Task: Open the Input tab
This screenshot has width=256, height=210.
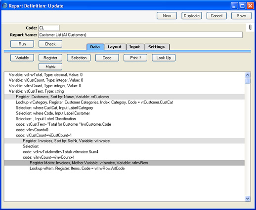Action: tap(135, 47)
